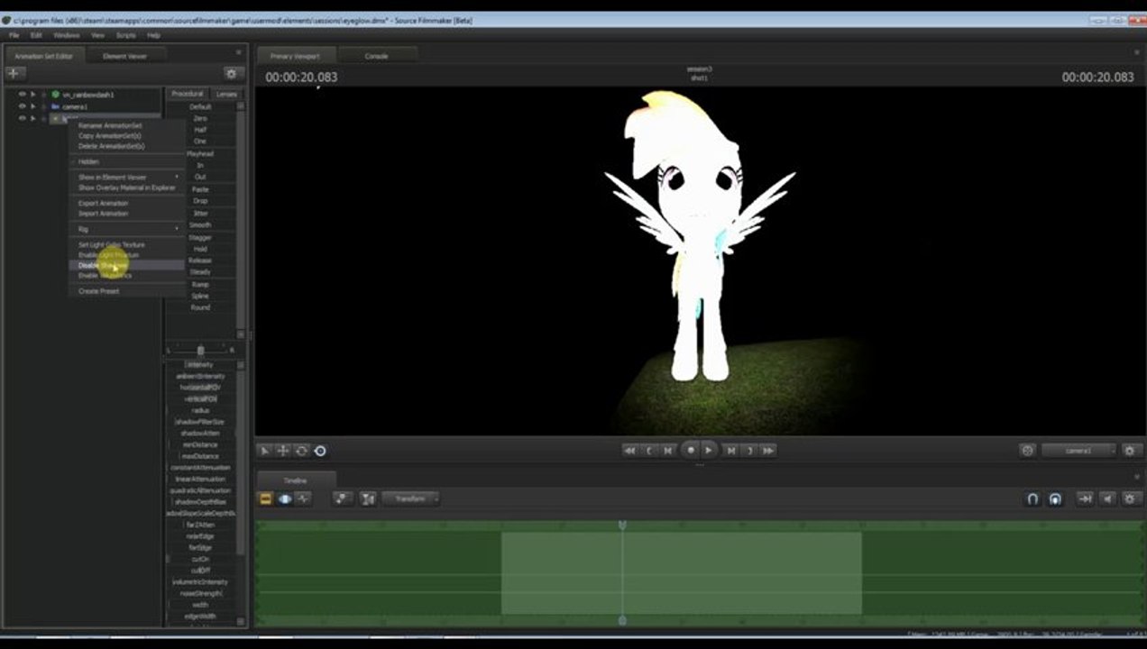The width and height of the screenshot is (1147, 649).
Task: Toggle the Hidden option in context menu
Action: click(x=88, y=161)
